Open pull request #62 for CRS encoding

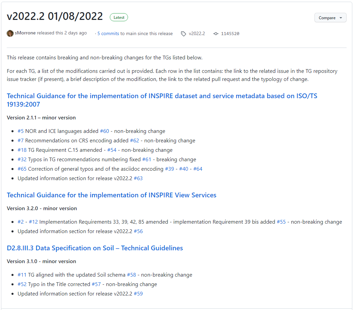point(134,141)
